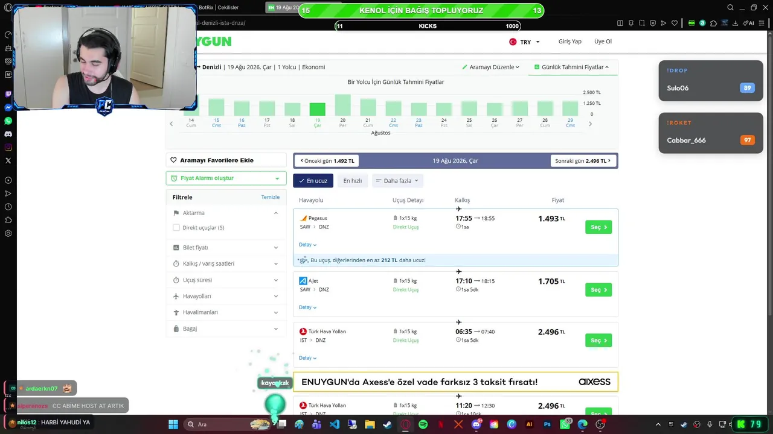Open WhatsApp in the Opera sidebar
Image resolution: width=773 pixels, height=434 pixels.
(x=8, y=121)
